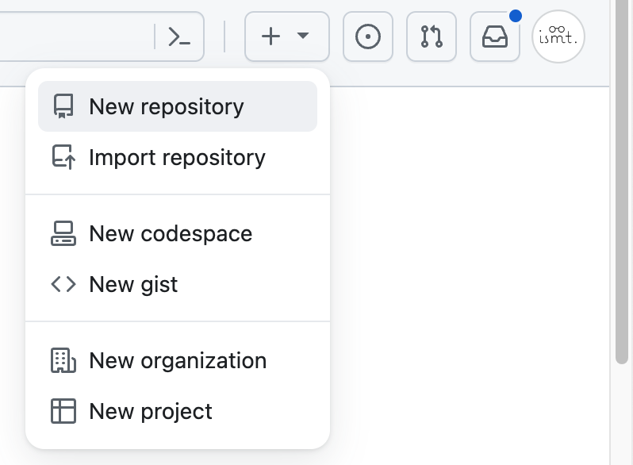Viewport: 633px width, 465px height.
Task: Select Import repository menu entry
Action: click(x=178, y=157)
